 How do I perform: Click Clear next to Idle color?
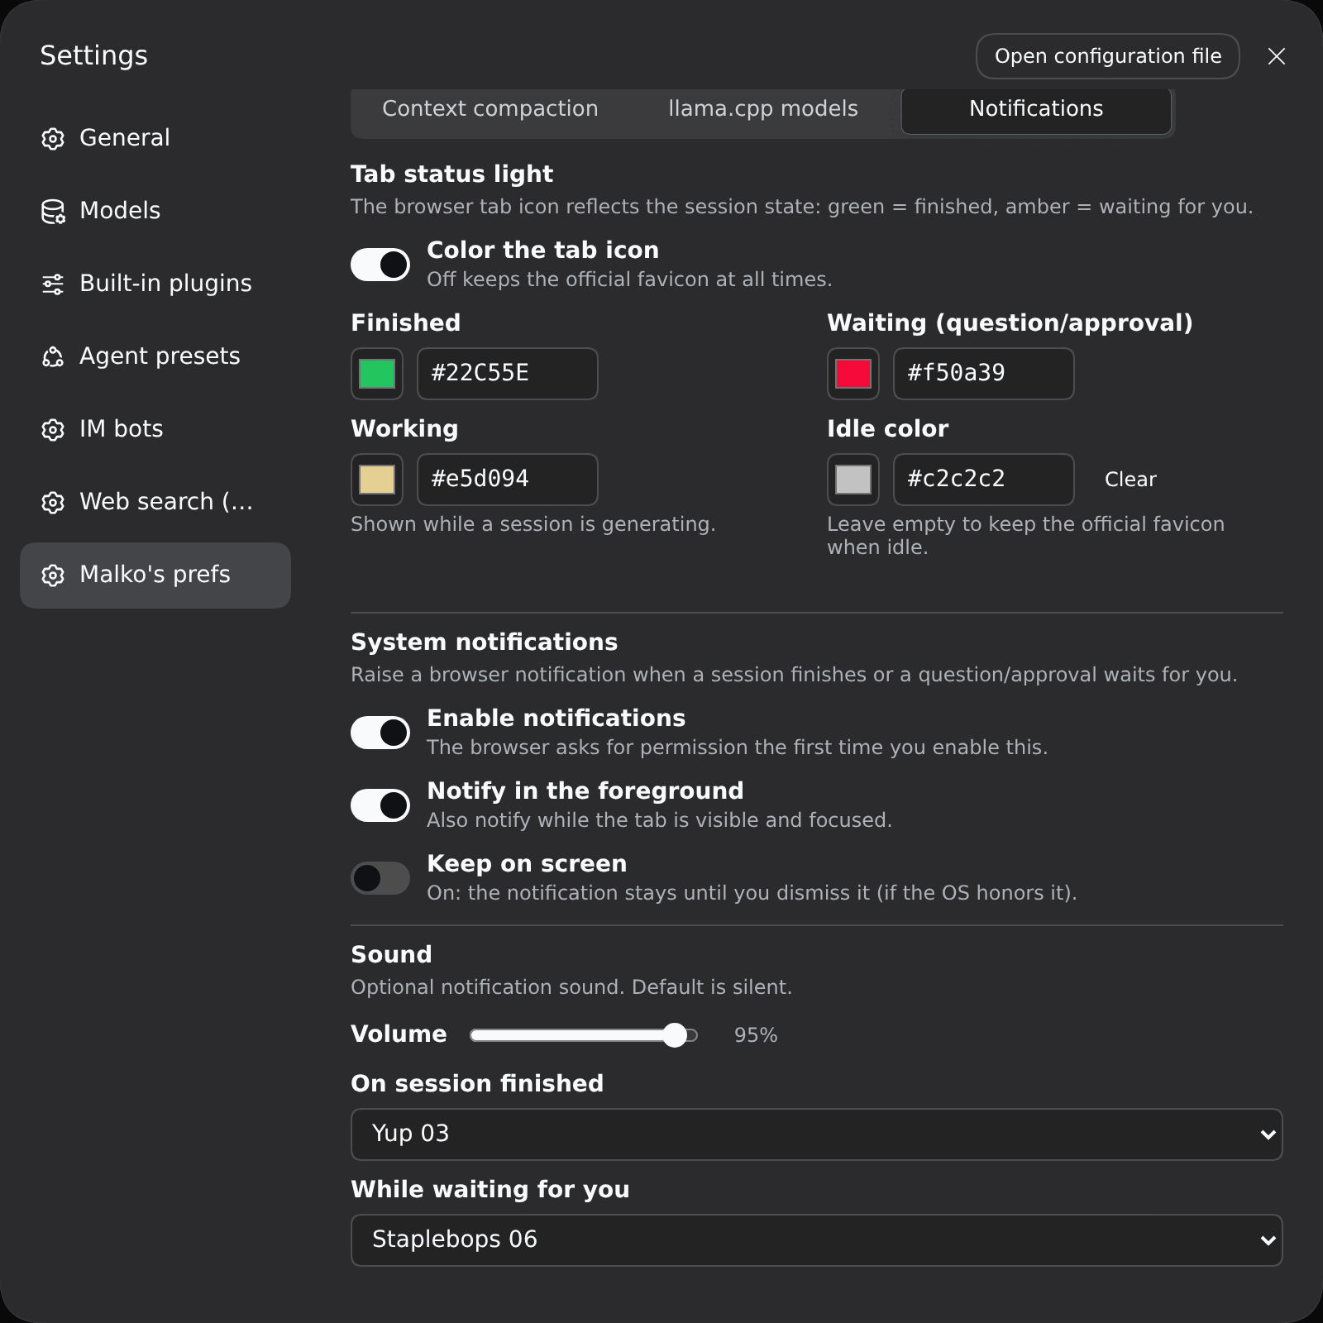[1130, 480]
